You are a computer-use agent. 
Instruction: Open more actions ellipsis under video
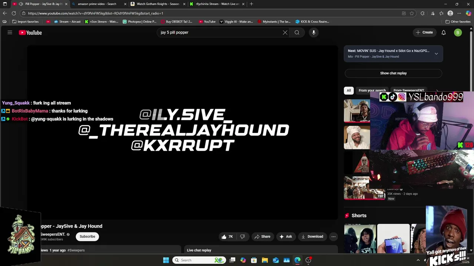333,236
